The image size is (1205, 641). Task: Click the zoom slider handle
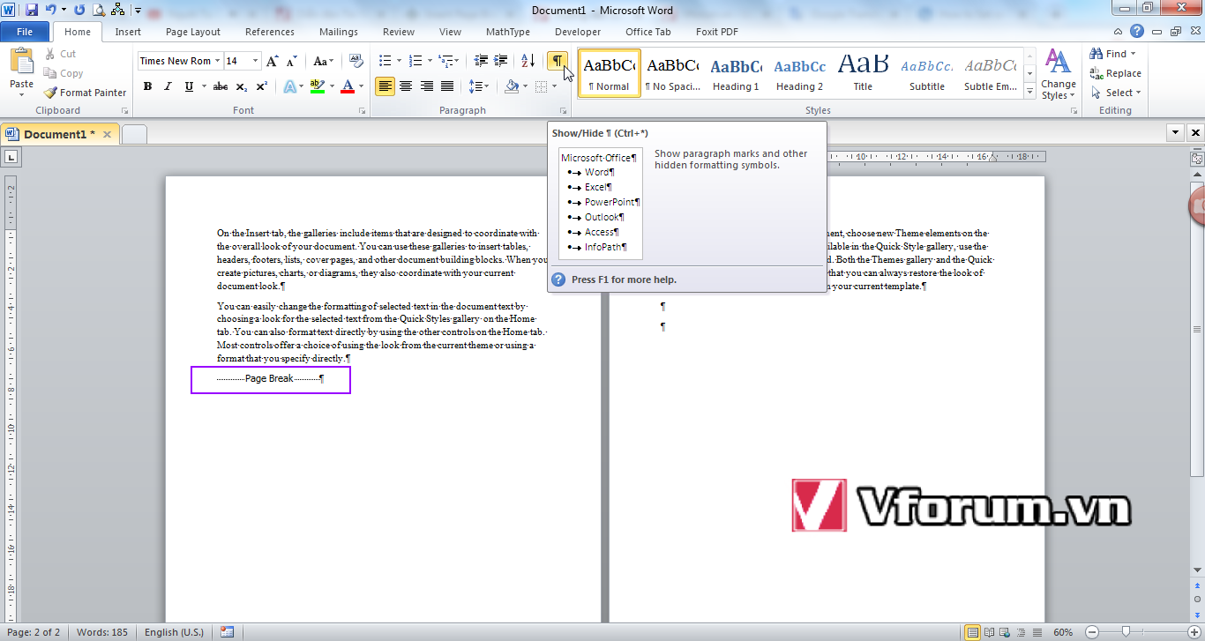[x=1126, y=632]
